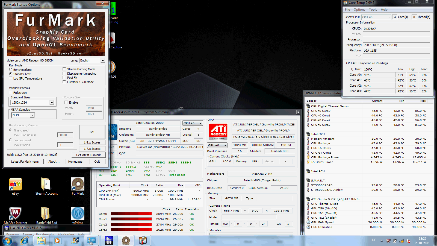Click the Intel PCH sensor group icon
Screen dimensions: 437x246
(x=308, y=171)
